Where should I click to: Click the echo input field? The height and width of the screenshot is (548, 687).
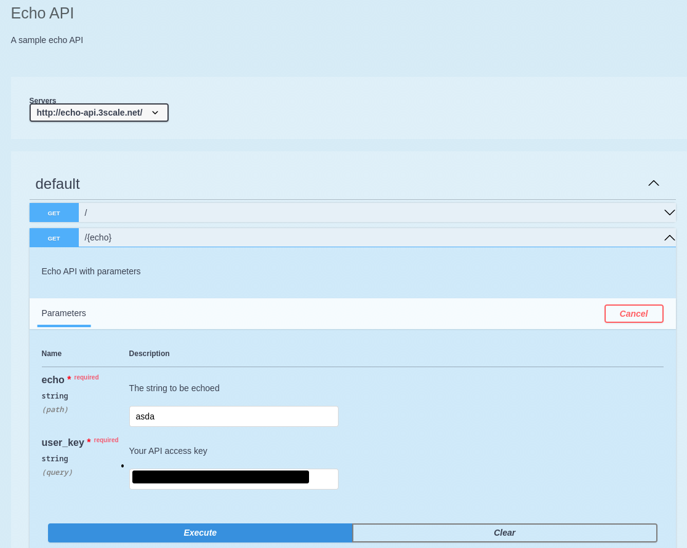[233, 416]
